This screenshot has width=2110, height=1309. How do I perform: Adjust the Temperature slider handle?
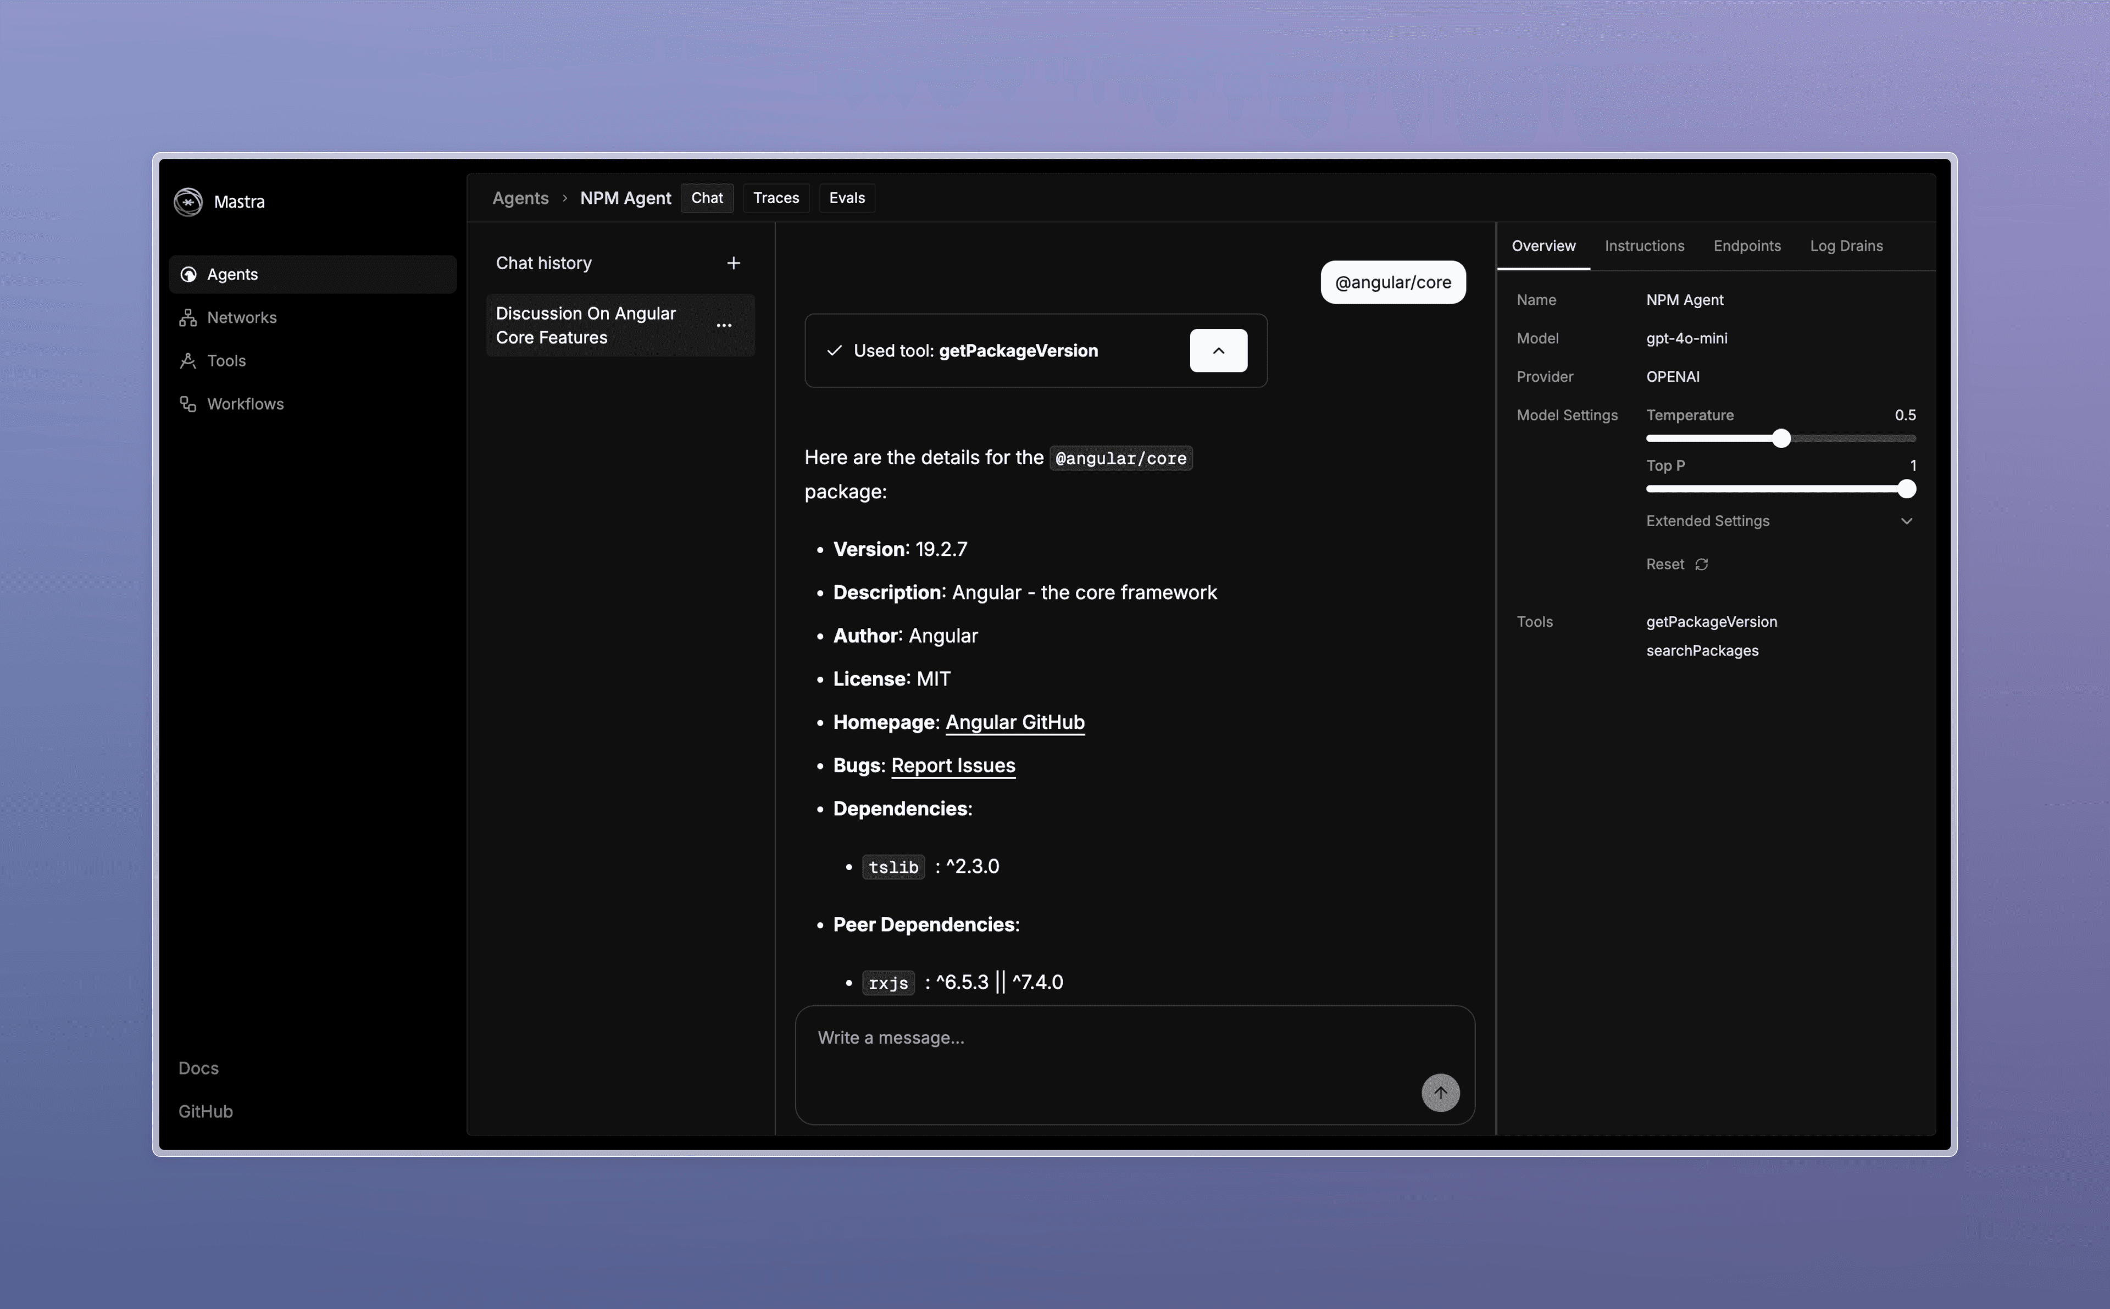pyautogui.click(x=1780, y=439)
